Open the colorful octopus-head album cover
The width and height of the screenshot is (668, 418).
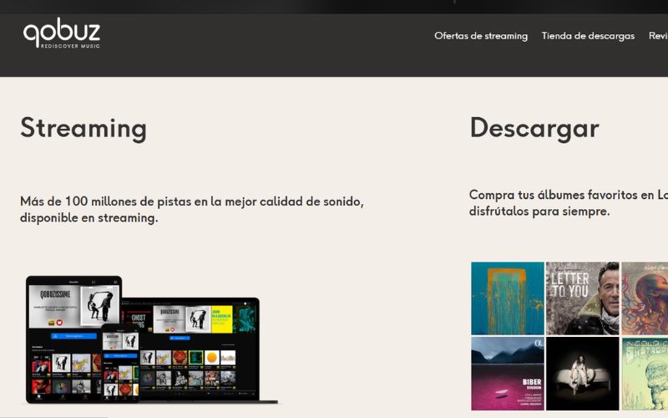point(645,298)
